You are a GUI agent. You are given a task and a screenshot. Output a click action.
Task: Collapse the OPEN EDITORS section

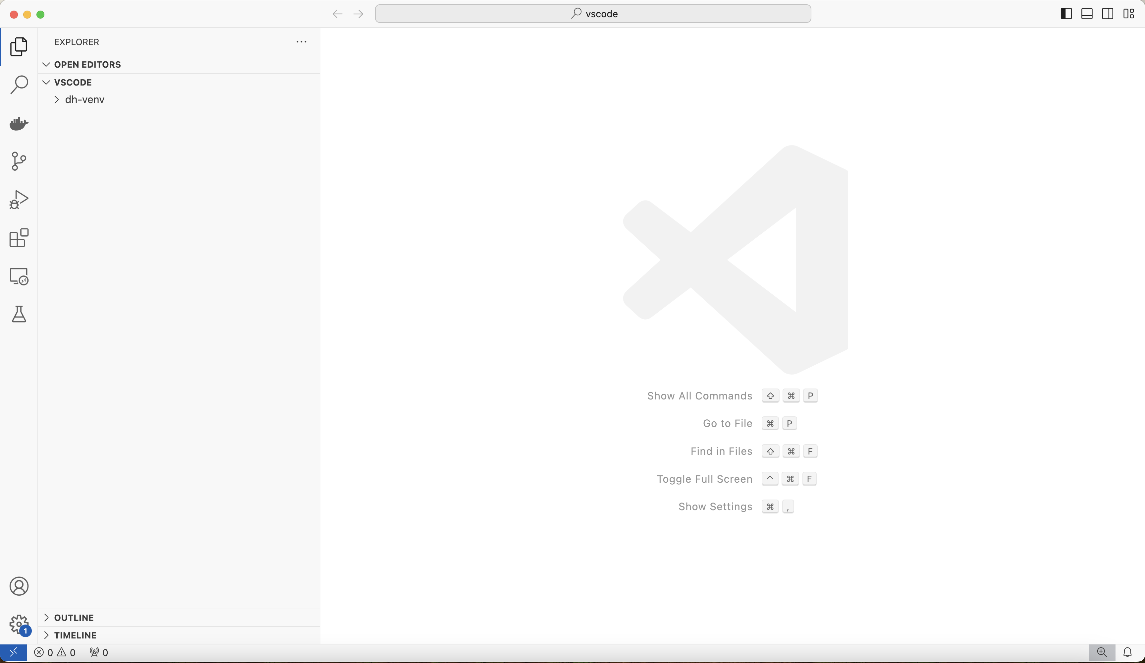(87, 65)
